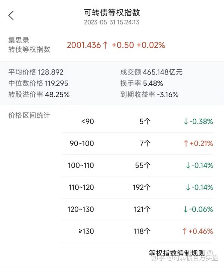Screen dimensions: 224x267
Task: Tap the index value 2001.436
Action: pos(84,45)
